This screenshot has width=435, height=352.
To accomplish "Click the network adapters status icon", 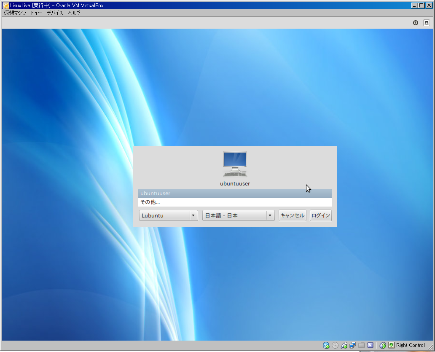I will coord(353,345).
